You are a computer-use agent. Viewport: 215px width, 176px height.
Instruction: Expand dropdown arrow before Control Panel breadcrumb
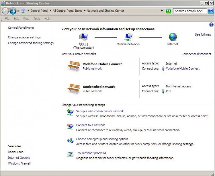tap(28, 11)
